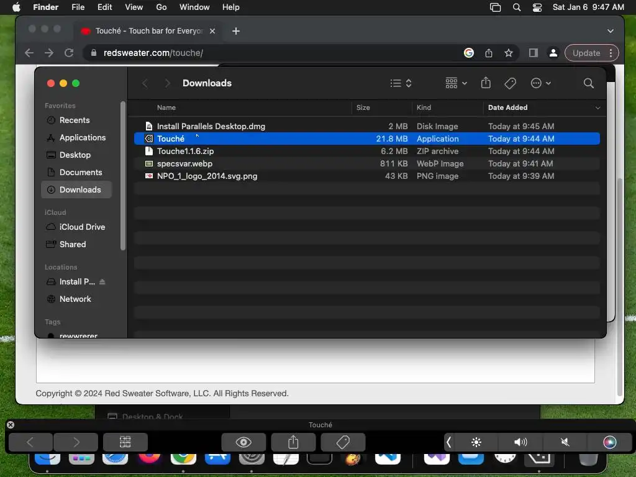Expand the Touché control strip chevron

click(x=448, y=442)
